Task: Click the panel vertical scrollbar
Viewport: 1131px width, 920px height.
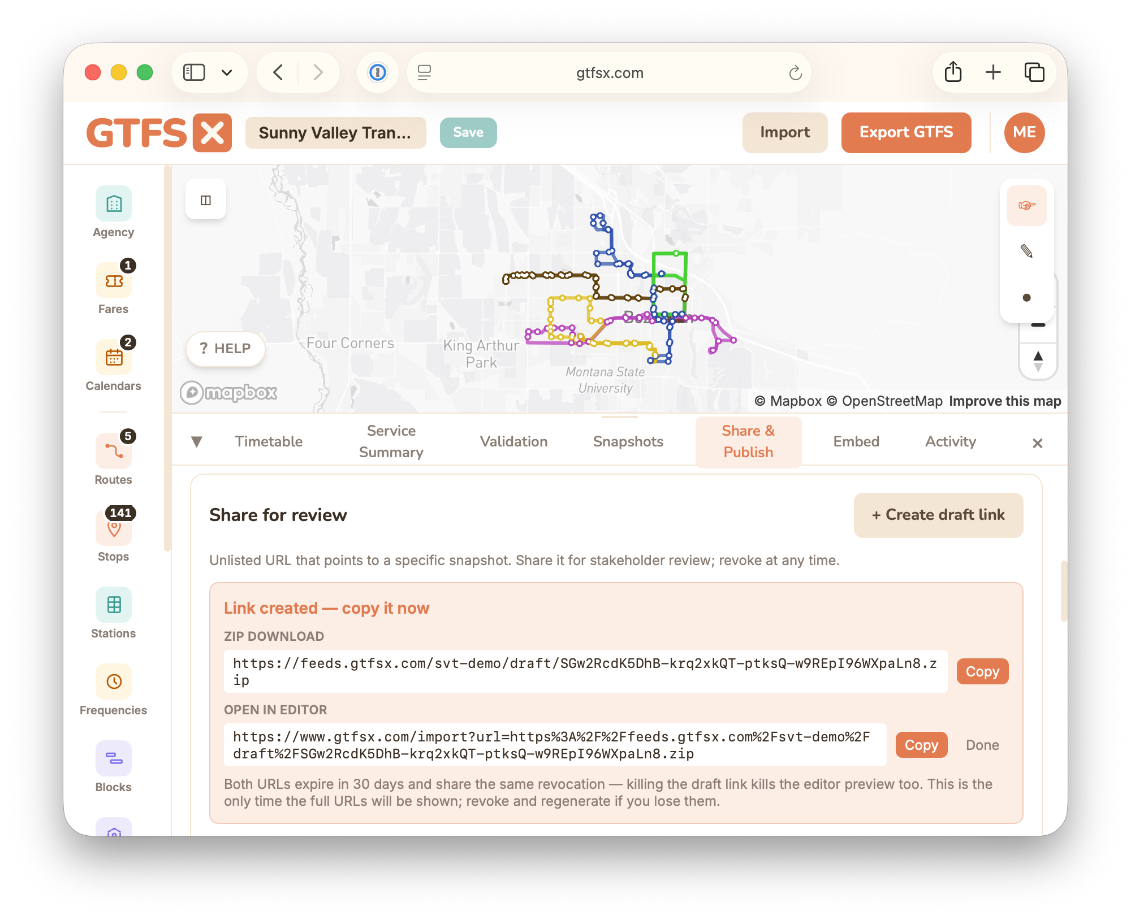Action: point(1063,591)
